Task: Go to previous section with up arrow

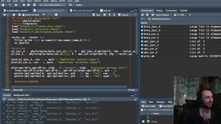Action: click(x=109, y=15)
